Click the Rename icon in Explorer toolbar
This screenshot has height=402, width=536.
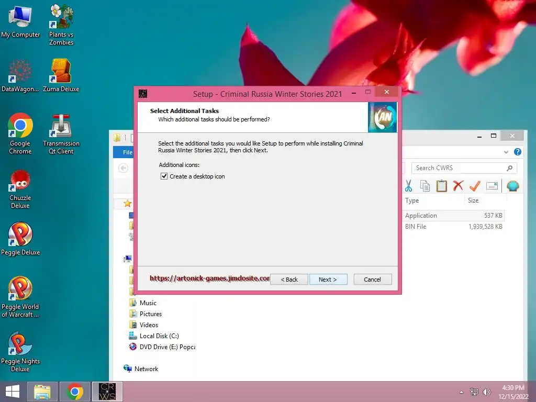point(492,186)
